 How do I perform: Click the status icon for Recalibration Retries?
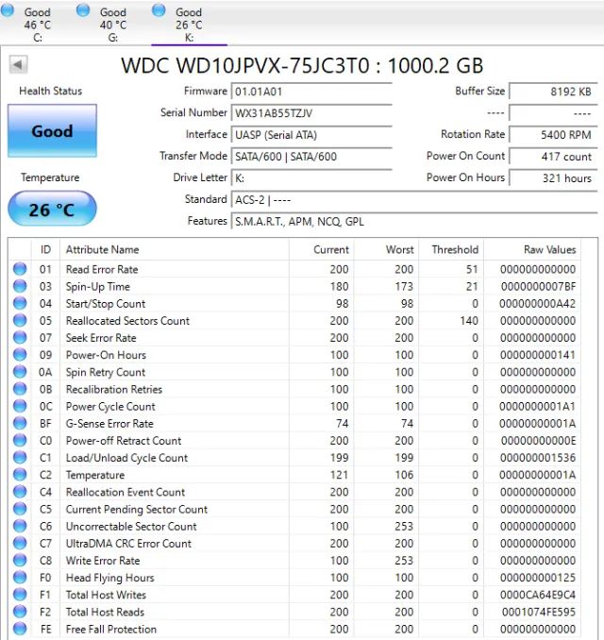(x=20, y=389)
